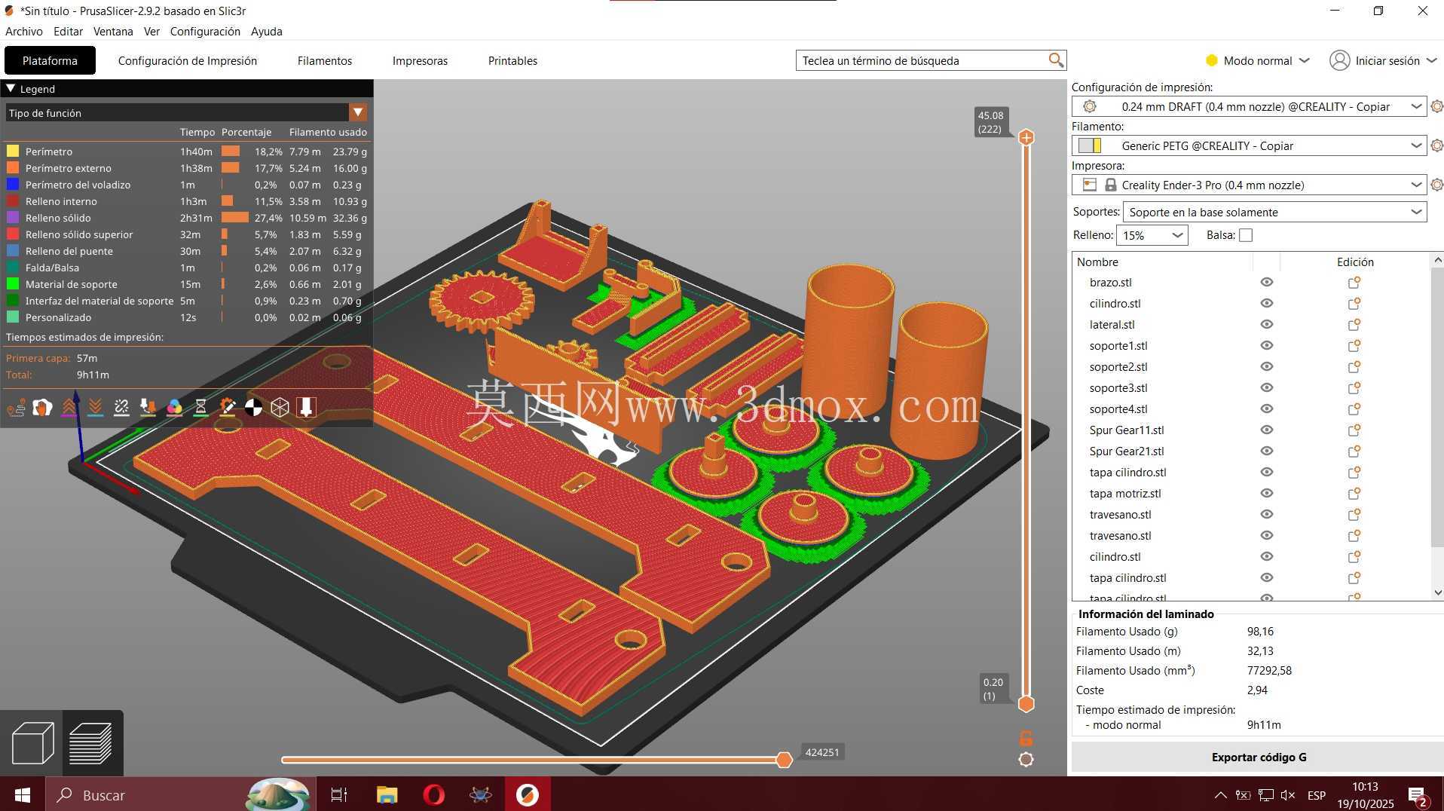
Task: Open filament settings gear next to Generic PETG
Action: point(1436,145)
